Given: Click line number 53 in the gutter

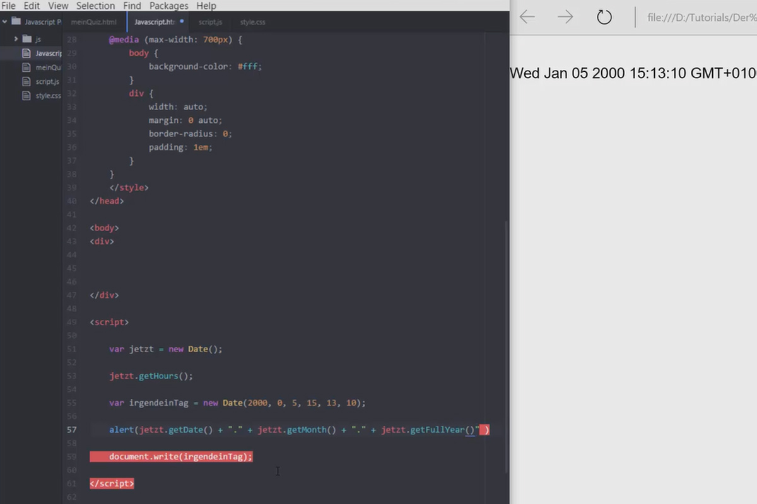Looking at the screenshot, I should pos(71,376).
